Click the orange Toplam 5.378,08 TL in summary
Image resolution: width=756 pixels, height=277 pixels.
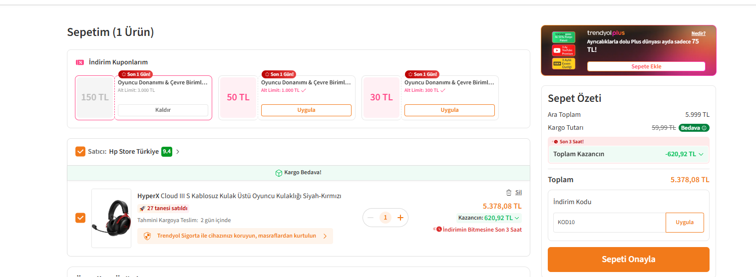690,180
